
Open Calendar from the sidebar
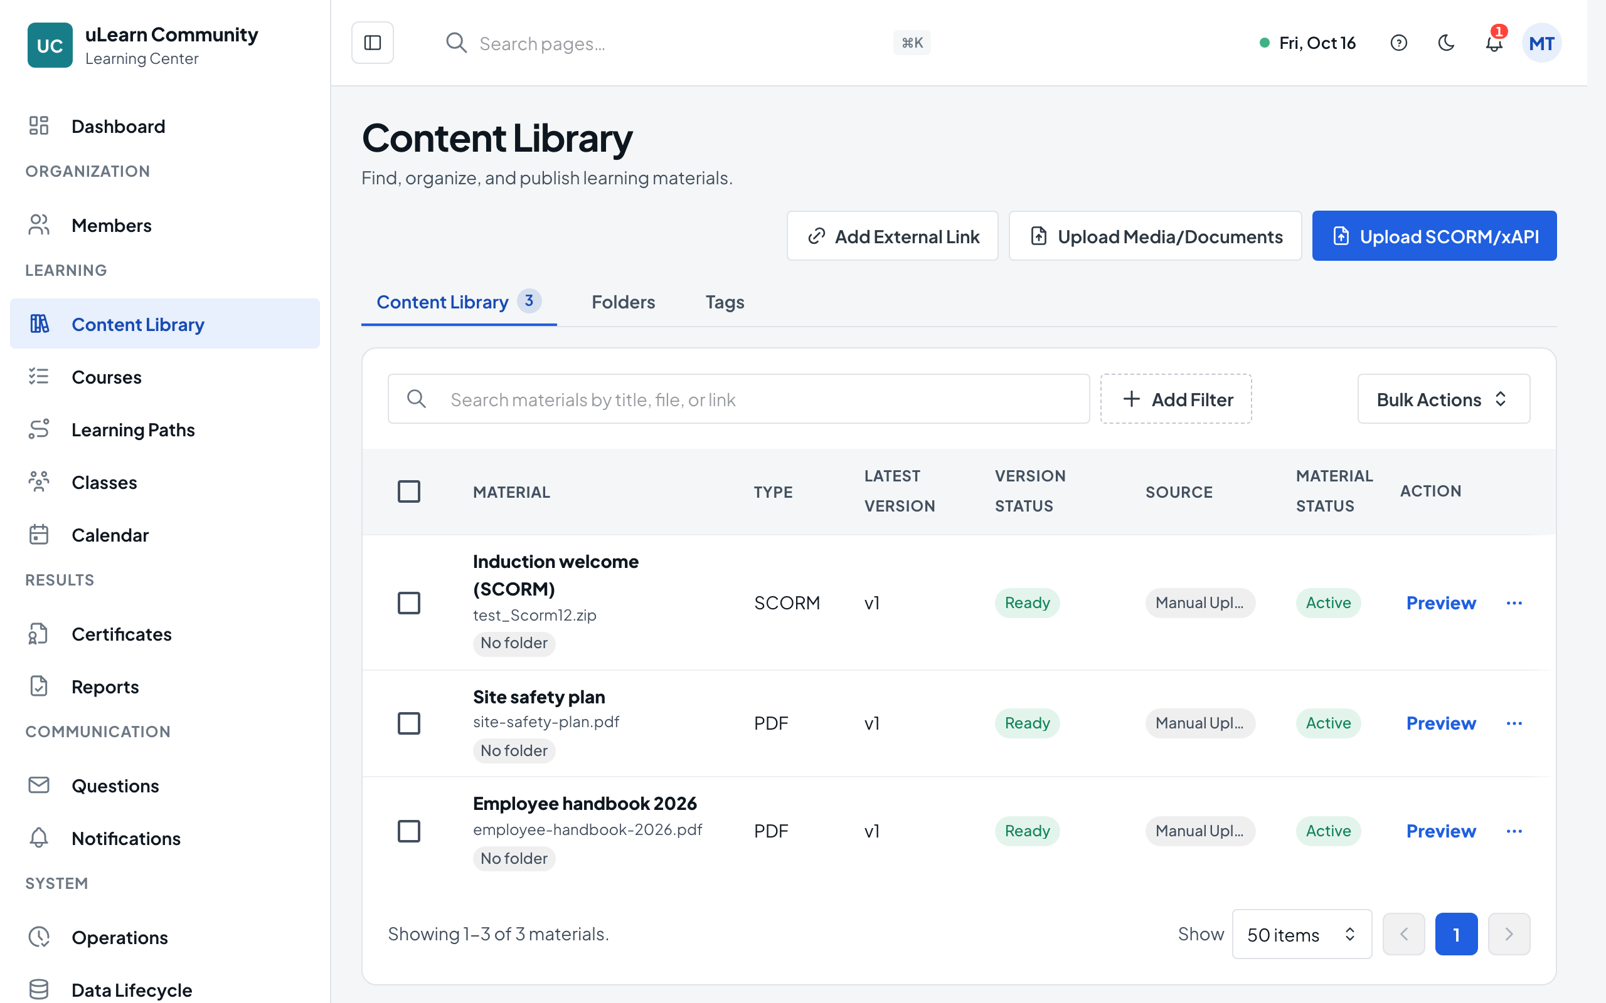click(x=164, y=535)
